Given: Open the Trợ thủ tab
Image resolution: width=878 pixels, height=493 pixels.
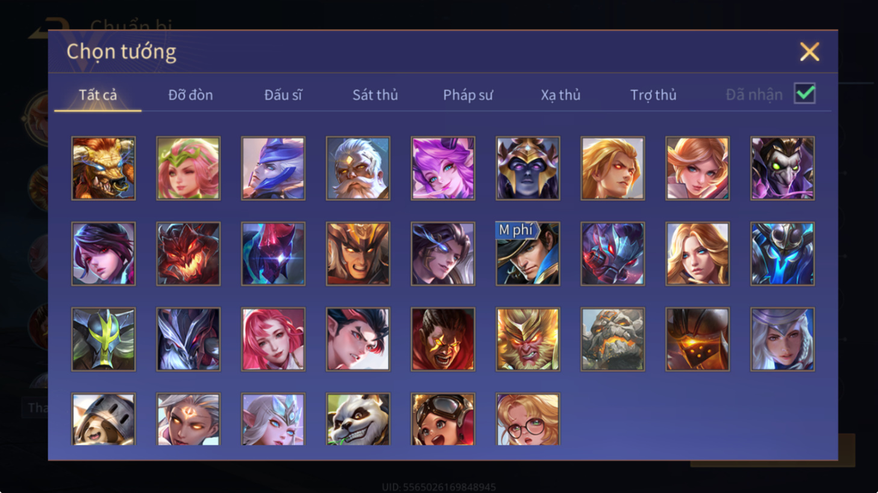Looking at the screenshot, I should [x=653, y=95].
